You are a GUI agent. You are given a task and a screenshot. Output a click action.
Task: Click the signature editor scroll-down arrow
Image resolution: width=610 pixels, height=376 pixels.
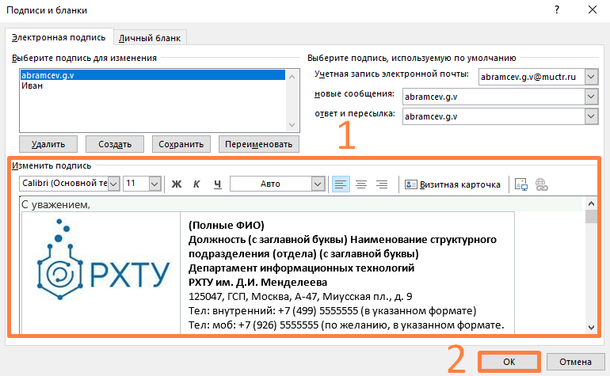pos(591,327)
